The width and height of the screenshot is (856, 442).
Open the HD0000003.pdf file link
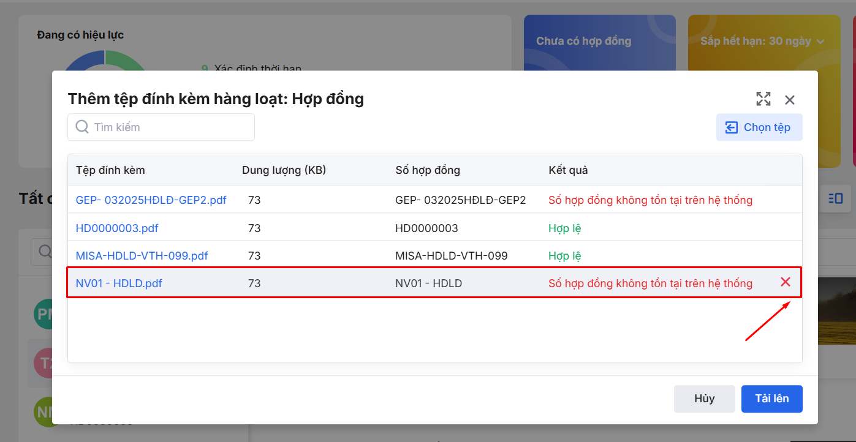coord(117,228)
